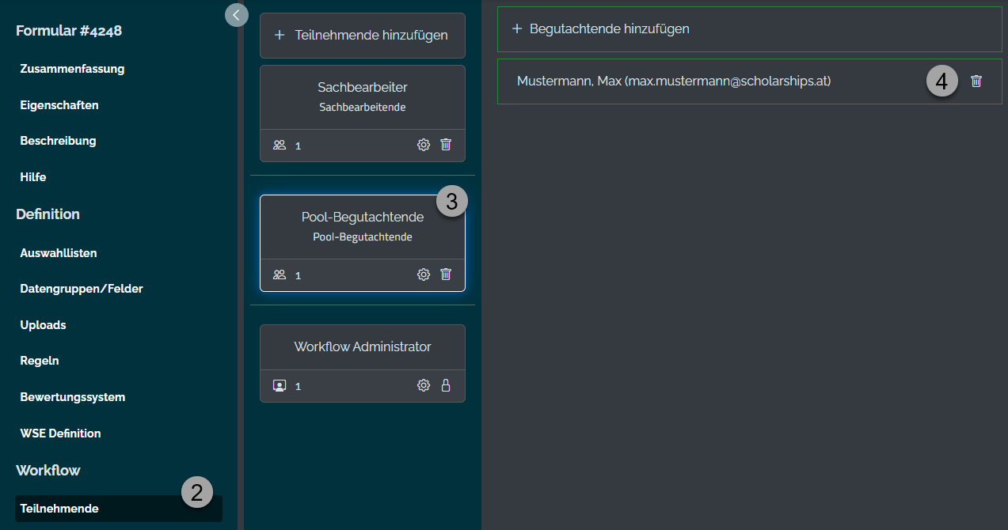Collapse the sidebar with chevron arrow

click(x=236, y=15)
